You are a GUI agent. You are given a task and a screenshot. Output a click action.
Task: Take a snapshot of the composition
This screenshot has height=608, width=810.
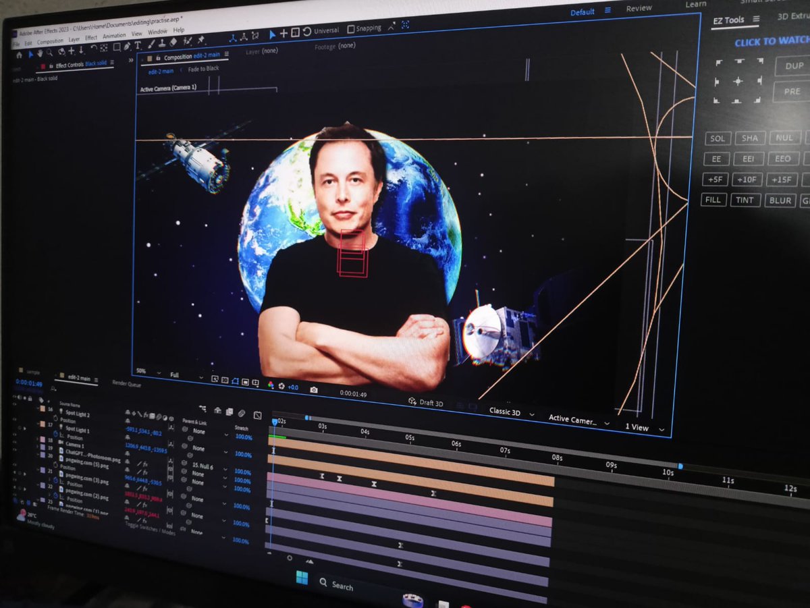[315, 387]
